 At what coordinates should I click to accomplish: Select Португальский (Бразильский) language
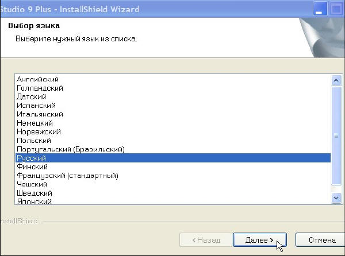point(70,149)
